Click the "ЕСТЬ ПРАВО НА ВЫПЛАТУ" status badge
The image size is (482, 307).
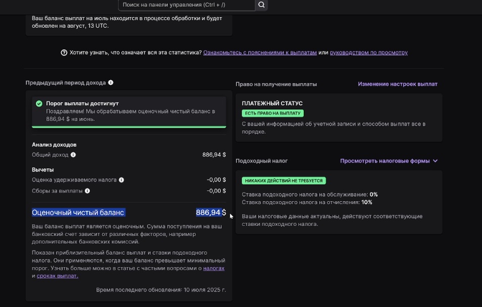tap(273, 113)
